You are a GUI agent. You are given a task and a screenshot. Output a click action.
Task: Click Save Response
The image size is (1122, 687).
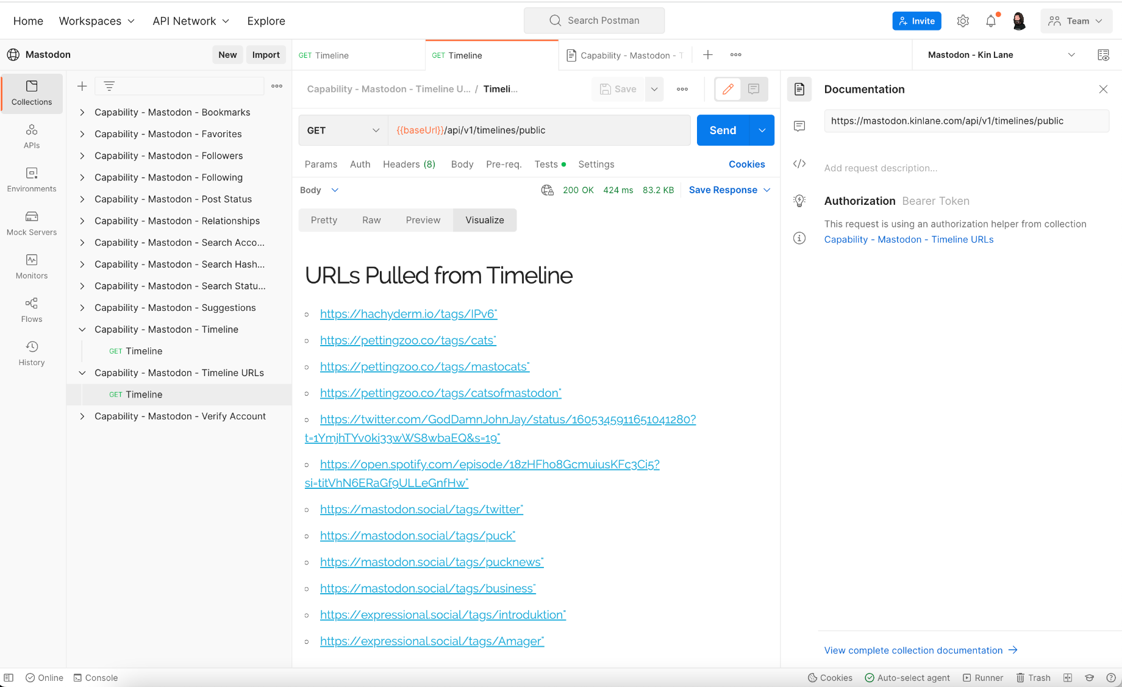point(723,190)
